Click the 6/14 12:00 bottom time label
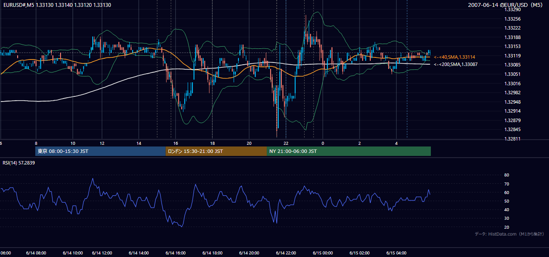 pyautogui.click(x=102, y=253)
